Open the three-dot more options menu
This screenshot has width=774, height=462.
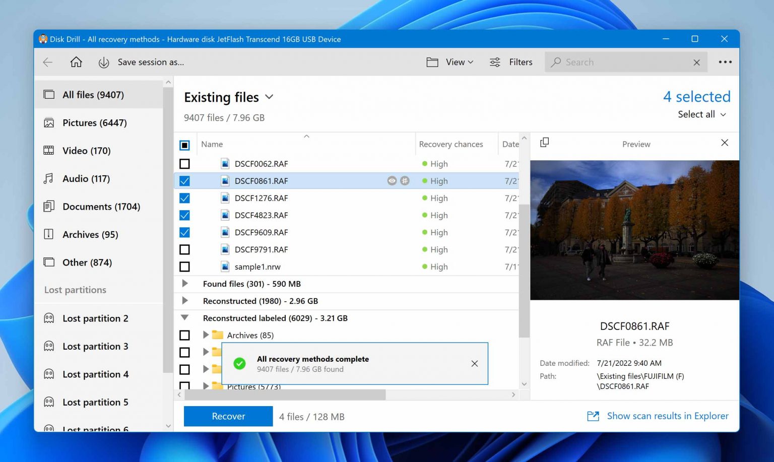tap(725, 62)
